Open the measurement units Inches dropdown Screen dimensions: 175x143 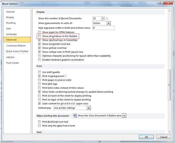pos(108,23)
